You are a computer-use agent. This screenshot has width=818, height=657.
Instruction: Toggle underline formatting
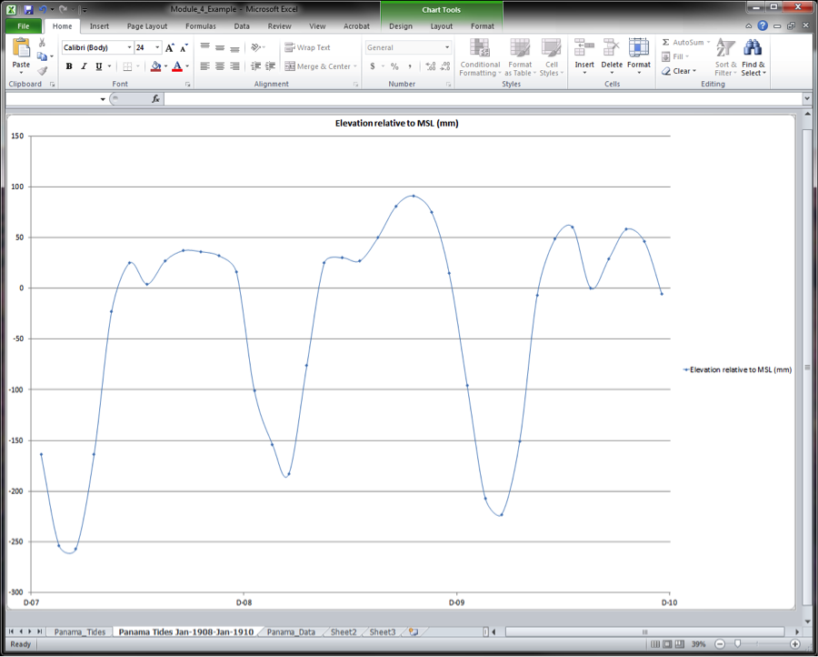(97, 66)
